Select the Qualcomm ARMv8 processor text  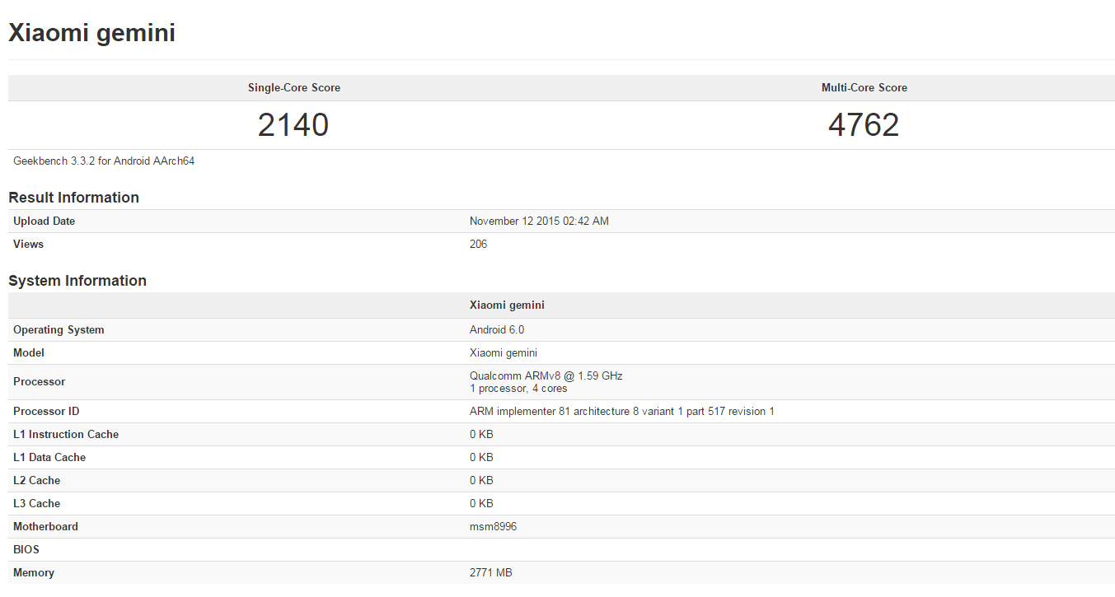(546, 376)
